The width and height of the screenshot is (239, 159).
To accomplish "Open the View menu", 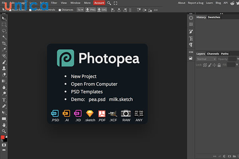I will point(64,3).
